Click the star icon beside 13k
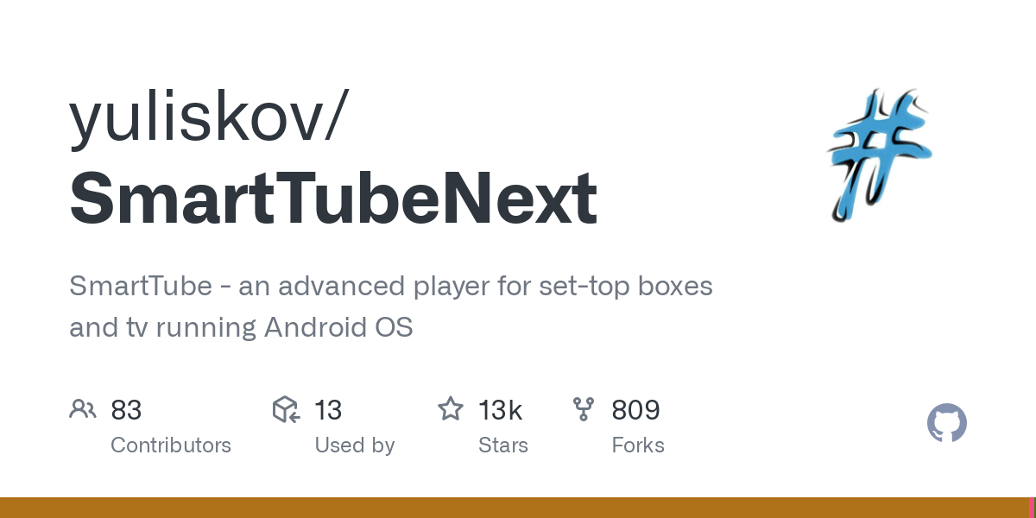The image size is (1036, 518). (x=451, y=408)
